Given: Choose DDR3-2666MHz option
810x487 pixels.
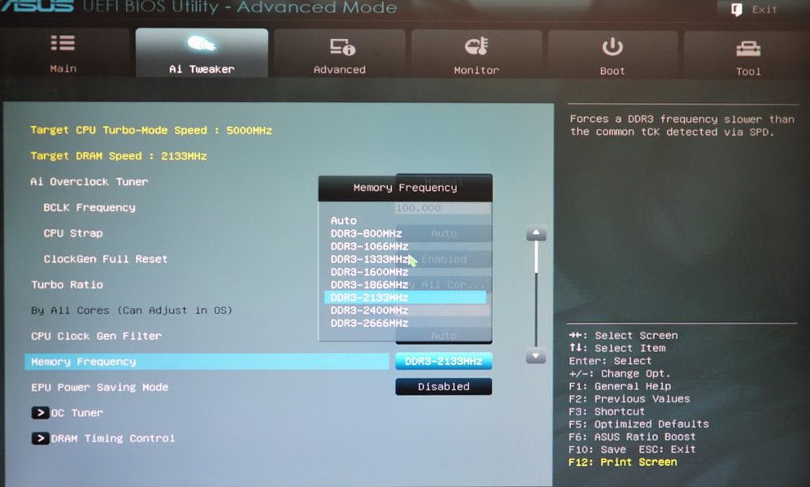Looking at the screenshot, I should [369, 324].
